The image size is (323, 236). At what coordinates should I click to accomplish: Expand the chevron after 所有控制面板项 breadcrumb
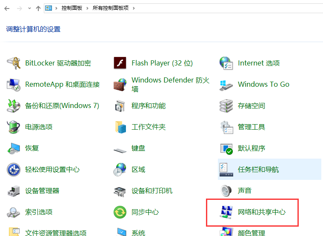(x=133, y=8)
